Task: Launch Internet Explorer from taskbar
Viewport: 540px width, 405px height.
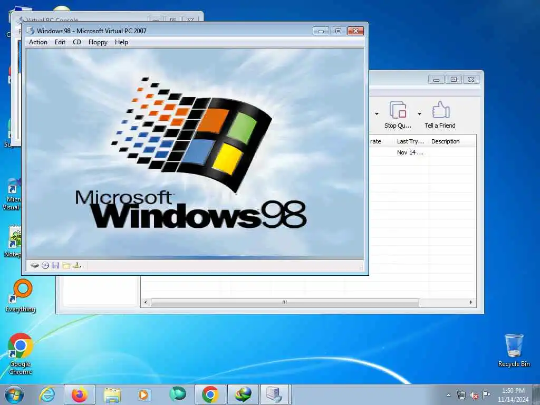Action: pos(47,394)
